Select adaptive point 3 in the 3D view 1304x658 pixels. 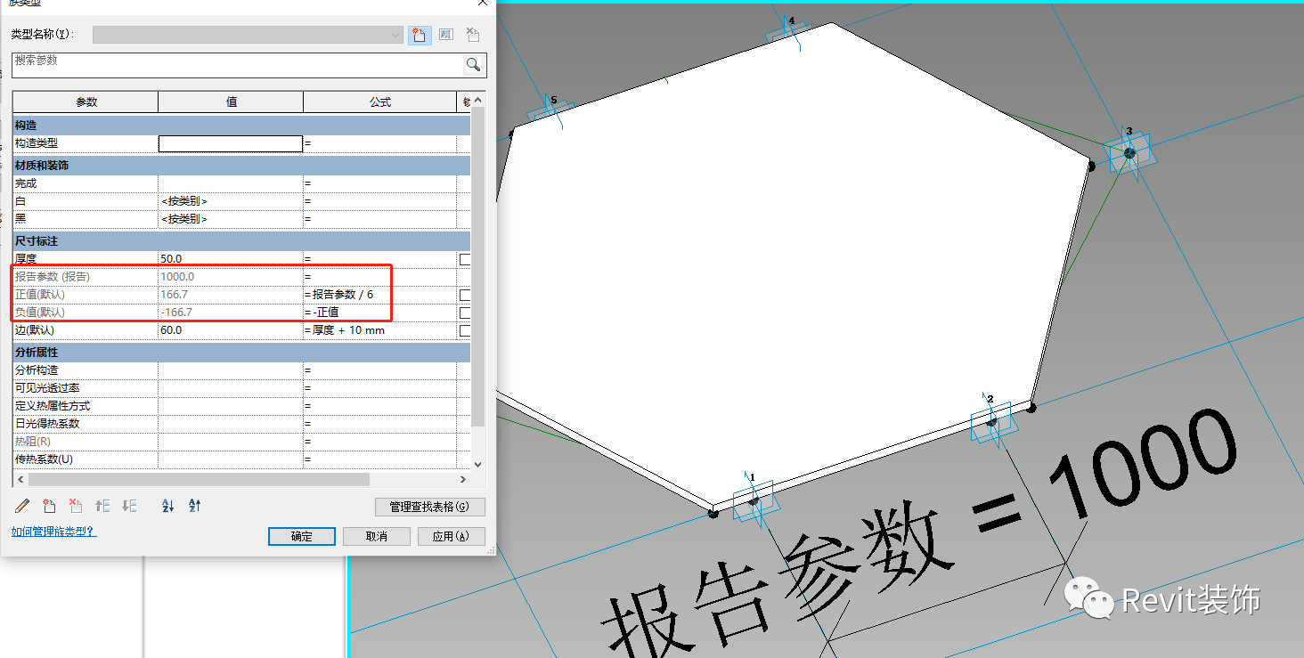[x=1129, y=153]
